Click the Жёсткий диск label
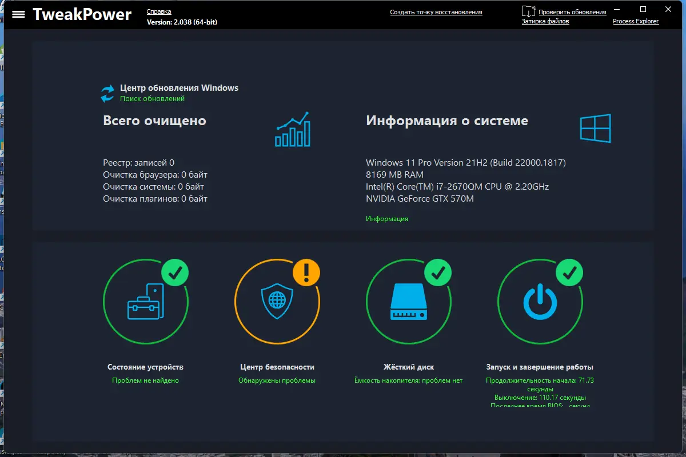The height and width of the screenshot is (457, 686). tap(409, 367)
